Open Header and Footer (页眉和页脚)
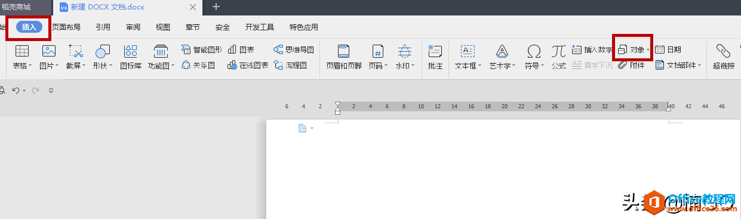Image resolution: width=741 pixels, height=219 pixels. 343,57
